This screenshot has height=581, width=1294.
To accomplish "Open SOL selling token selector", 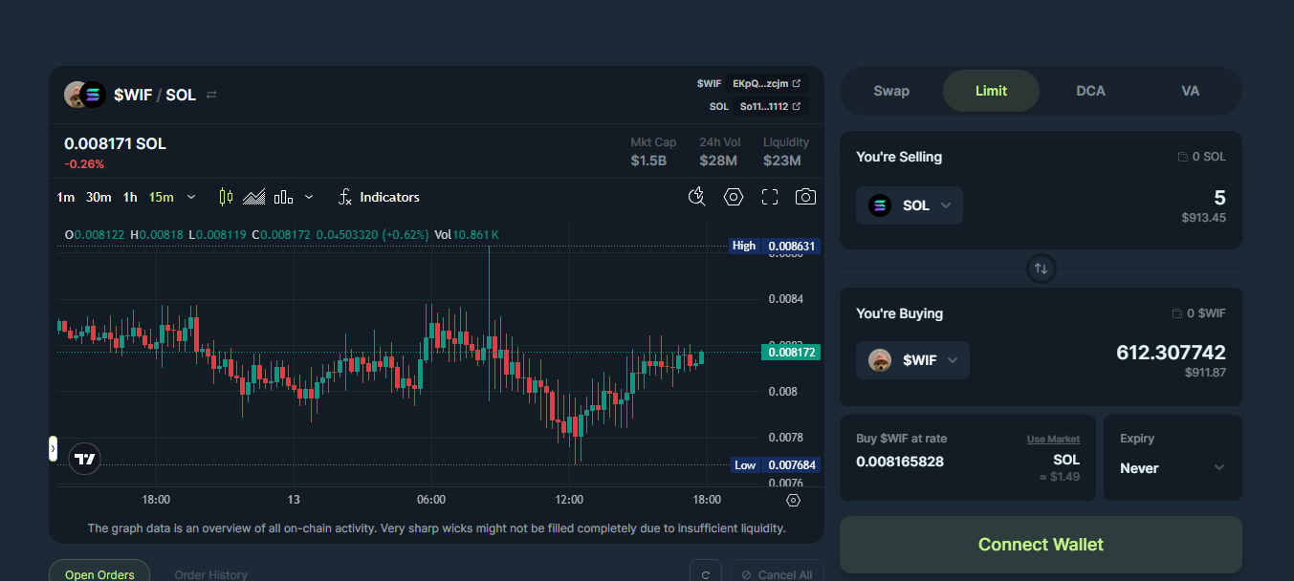I will pyautogui.click(x=910, y=205).
